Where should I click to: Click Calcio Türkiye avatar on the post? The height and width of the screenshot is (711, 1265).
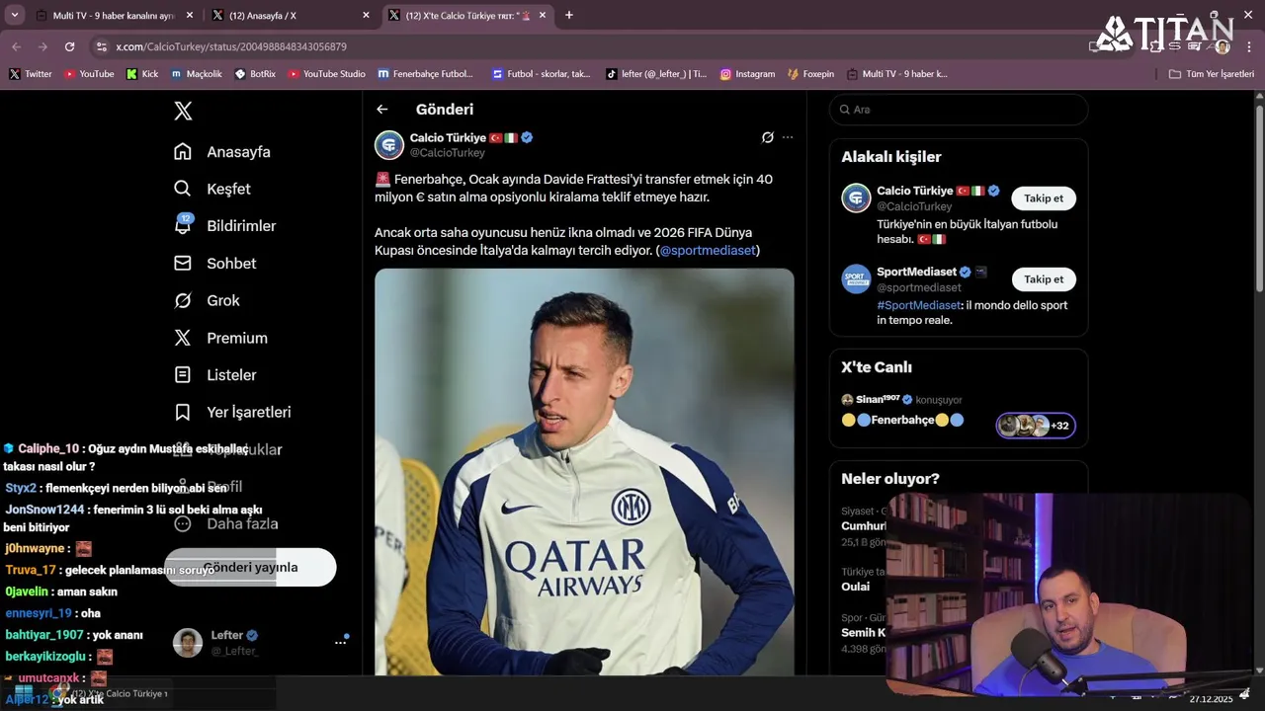389,144
